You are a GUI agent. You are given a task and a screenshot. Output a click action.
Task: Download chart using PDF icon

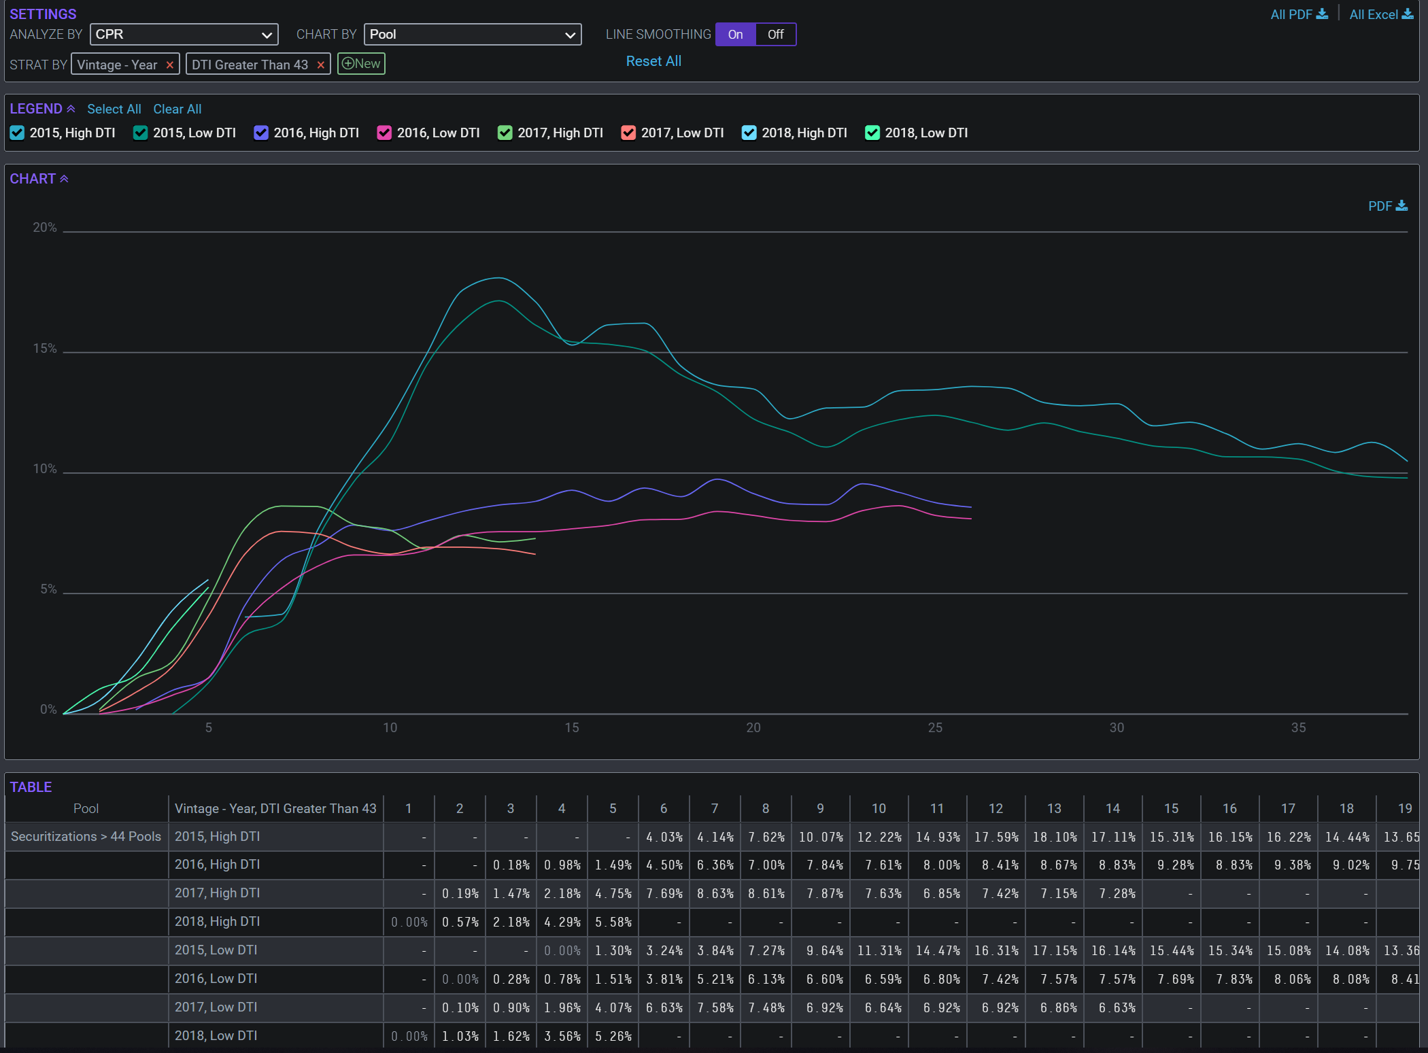pyautogui.click(x=1401, y=206)
